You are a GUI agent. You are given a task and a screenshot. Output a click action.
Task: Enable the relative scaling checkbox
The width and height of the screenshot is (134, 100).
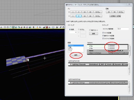pos(90,30)
